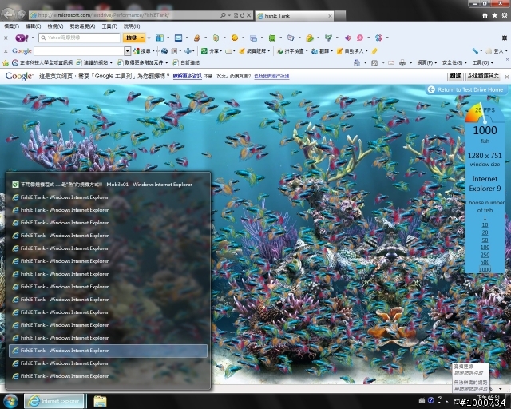
Task: Open the 說明(H) Help menu
Action: [132, 26]
